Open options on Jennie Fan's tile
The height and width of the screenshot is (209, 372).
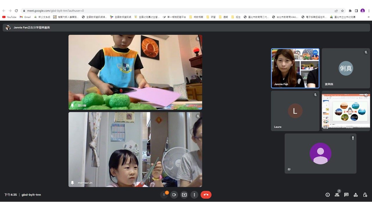(x=315, y=53)
